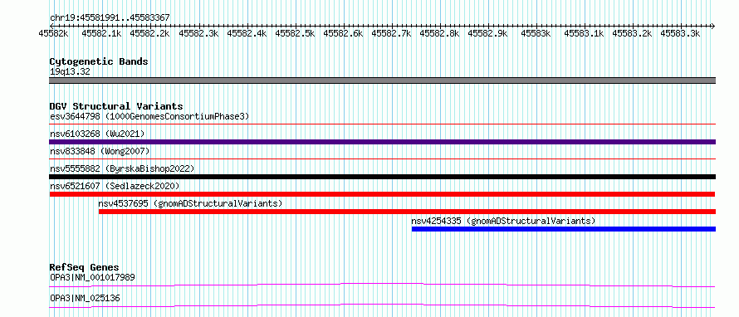Click the blue nsv4254335 variant bar

pyautogui.click(x=564, y=229)
